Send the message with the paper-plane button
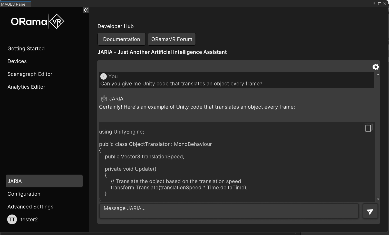The height and width of the screenshot is (235, 389). pyautogui.click(x=370, y=211)
